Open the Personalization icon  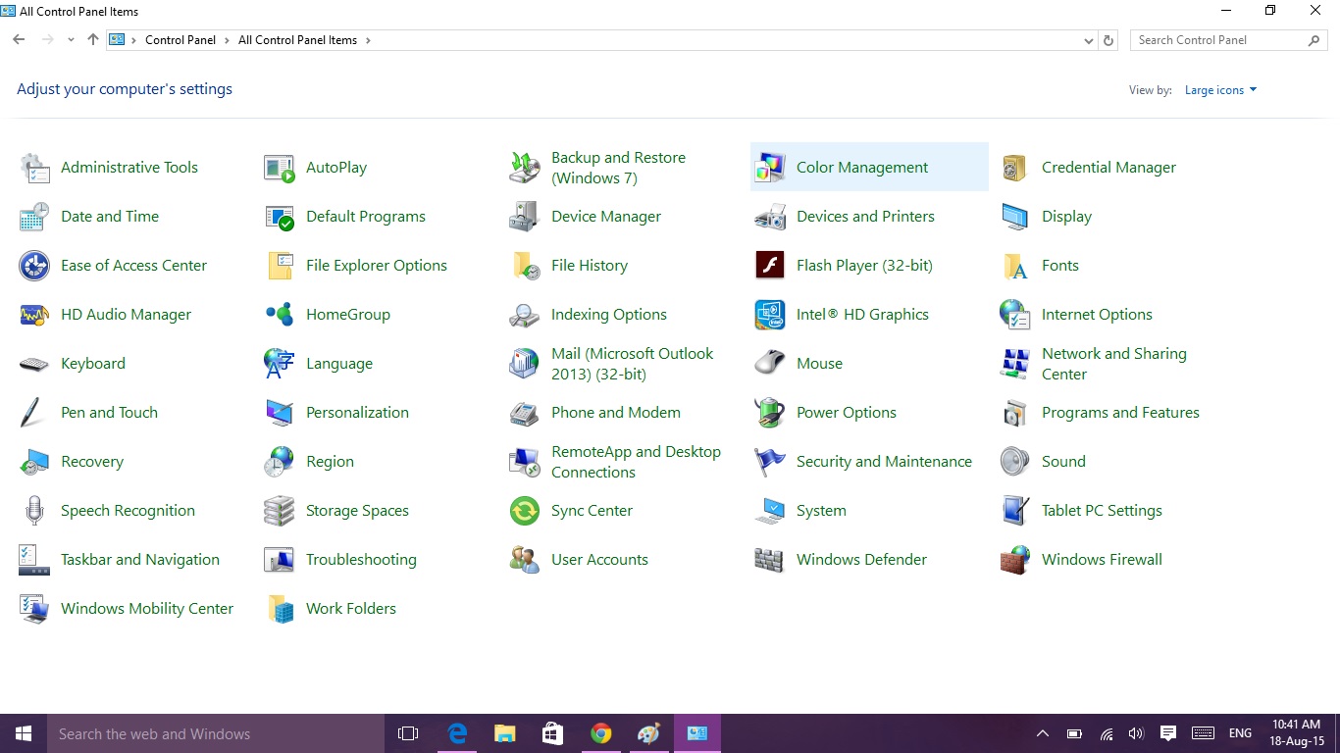280,413
